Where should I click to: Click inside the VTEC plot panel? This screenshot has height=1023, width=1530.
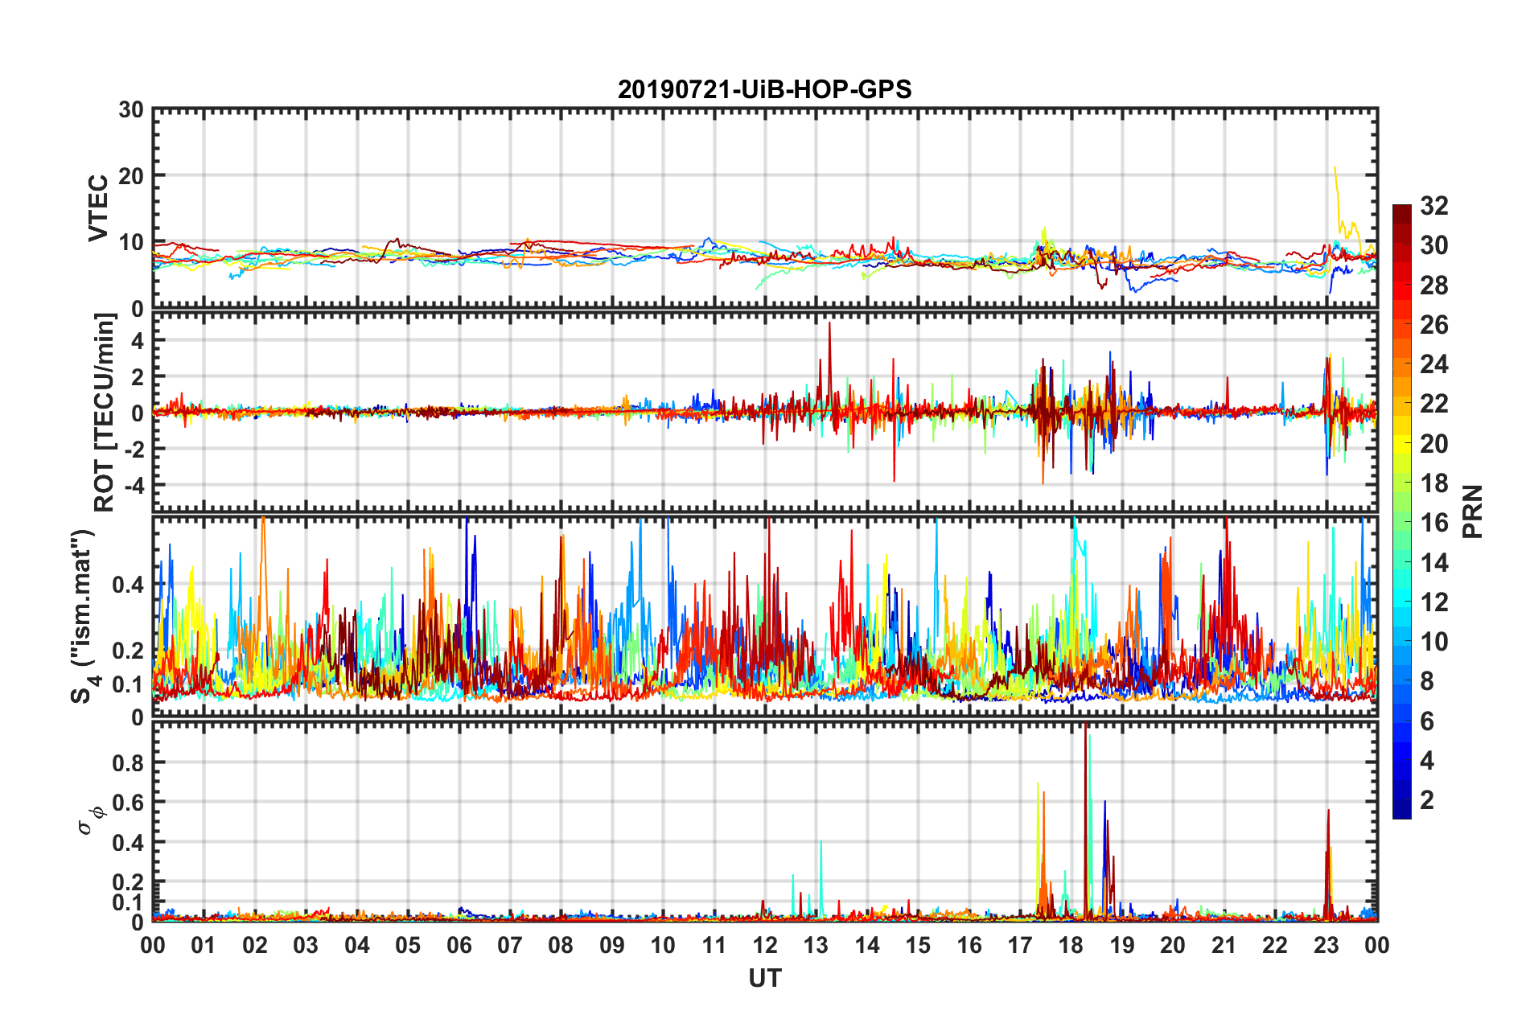(x=765, y=207)
